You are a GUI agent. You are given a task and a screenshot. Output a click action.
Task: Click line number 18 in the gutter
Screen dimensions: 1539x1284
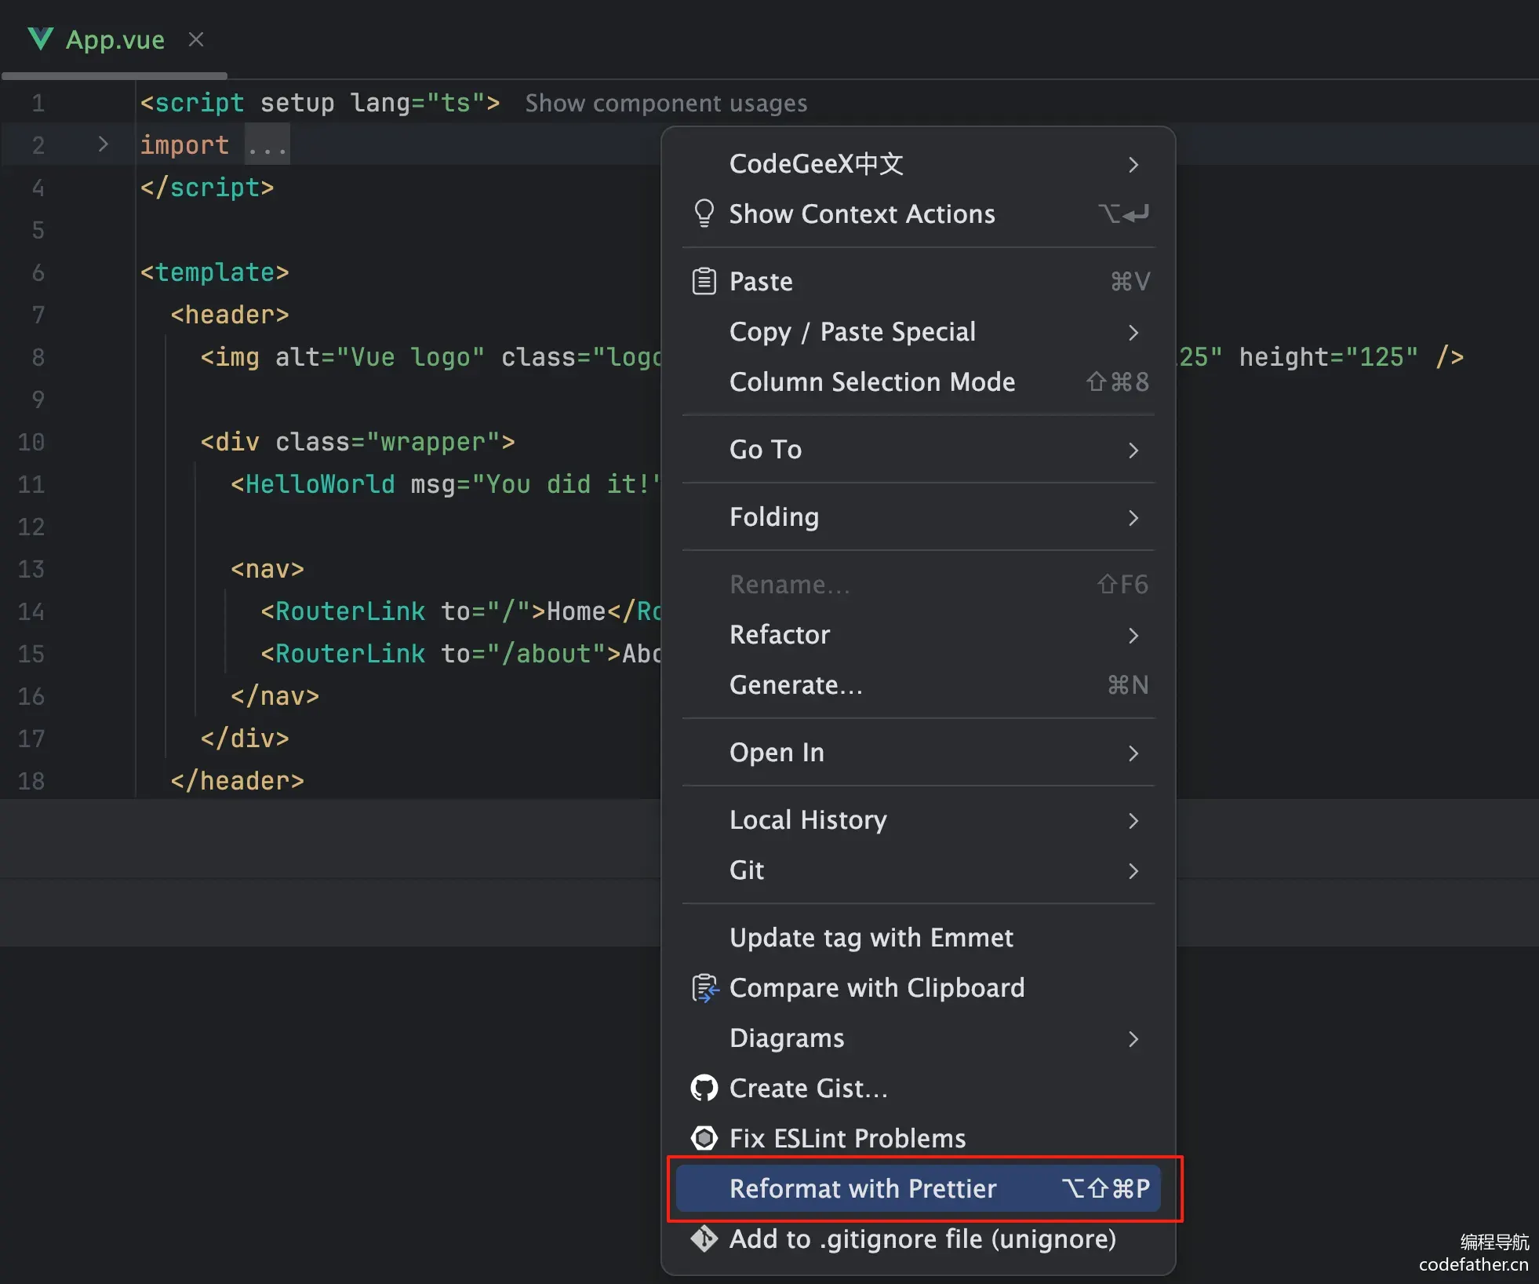[31, 781]
